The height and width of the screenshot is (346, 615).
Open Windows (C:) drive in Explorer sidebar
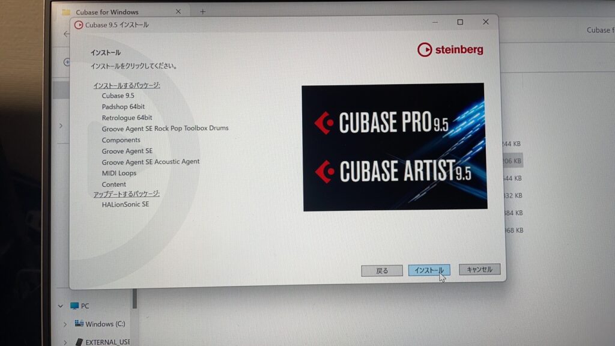coord(105,324)
